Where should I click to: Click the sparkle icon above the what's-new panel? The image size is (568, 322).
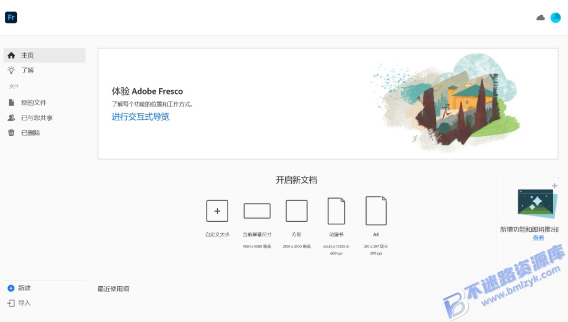555,185
